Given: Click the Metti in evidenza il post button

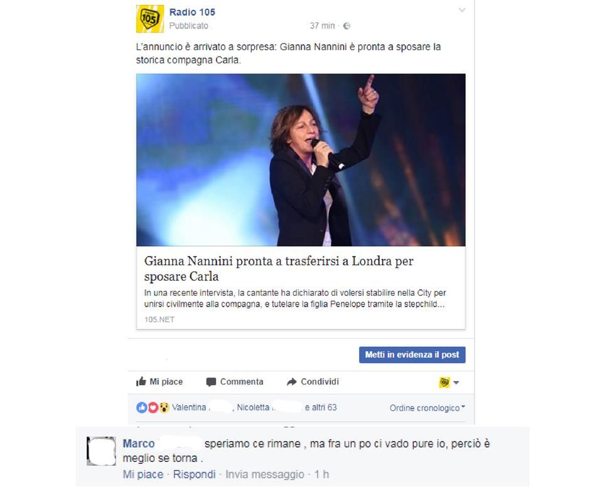Looking at the screenshot, I should 412,355.
